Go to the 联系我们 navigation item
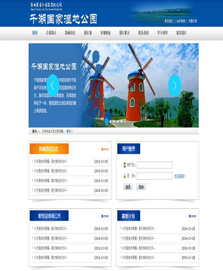Image resolution: width=223 pixels, height=271 pixels. (143, 33)
